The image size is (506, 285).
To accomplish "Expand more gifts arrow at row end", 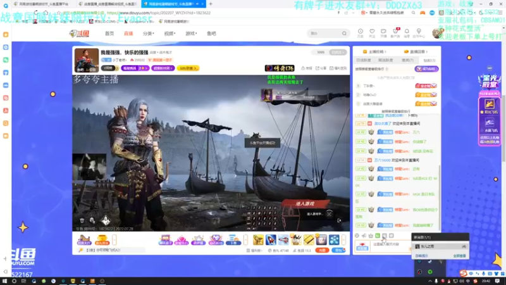I will tap(343, 240).
